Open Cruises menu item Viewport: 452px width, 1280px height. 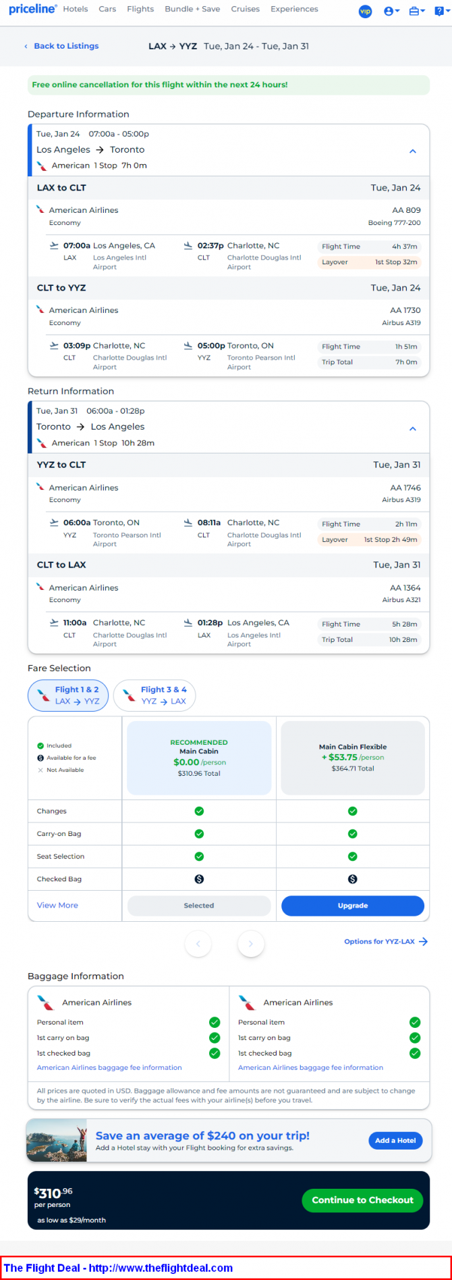coord(245,9)
